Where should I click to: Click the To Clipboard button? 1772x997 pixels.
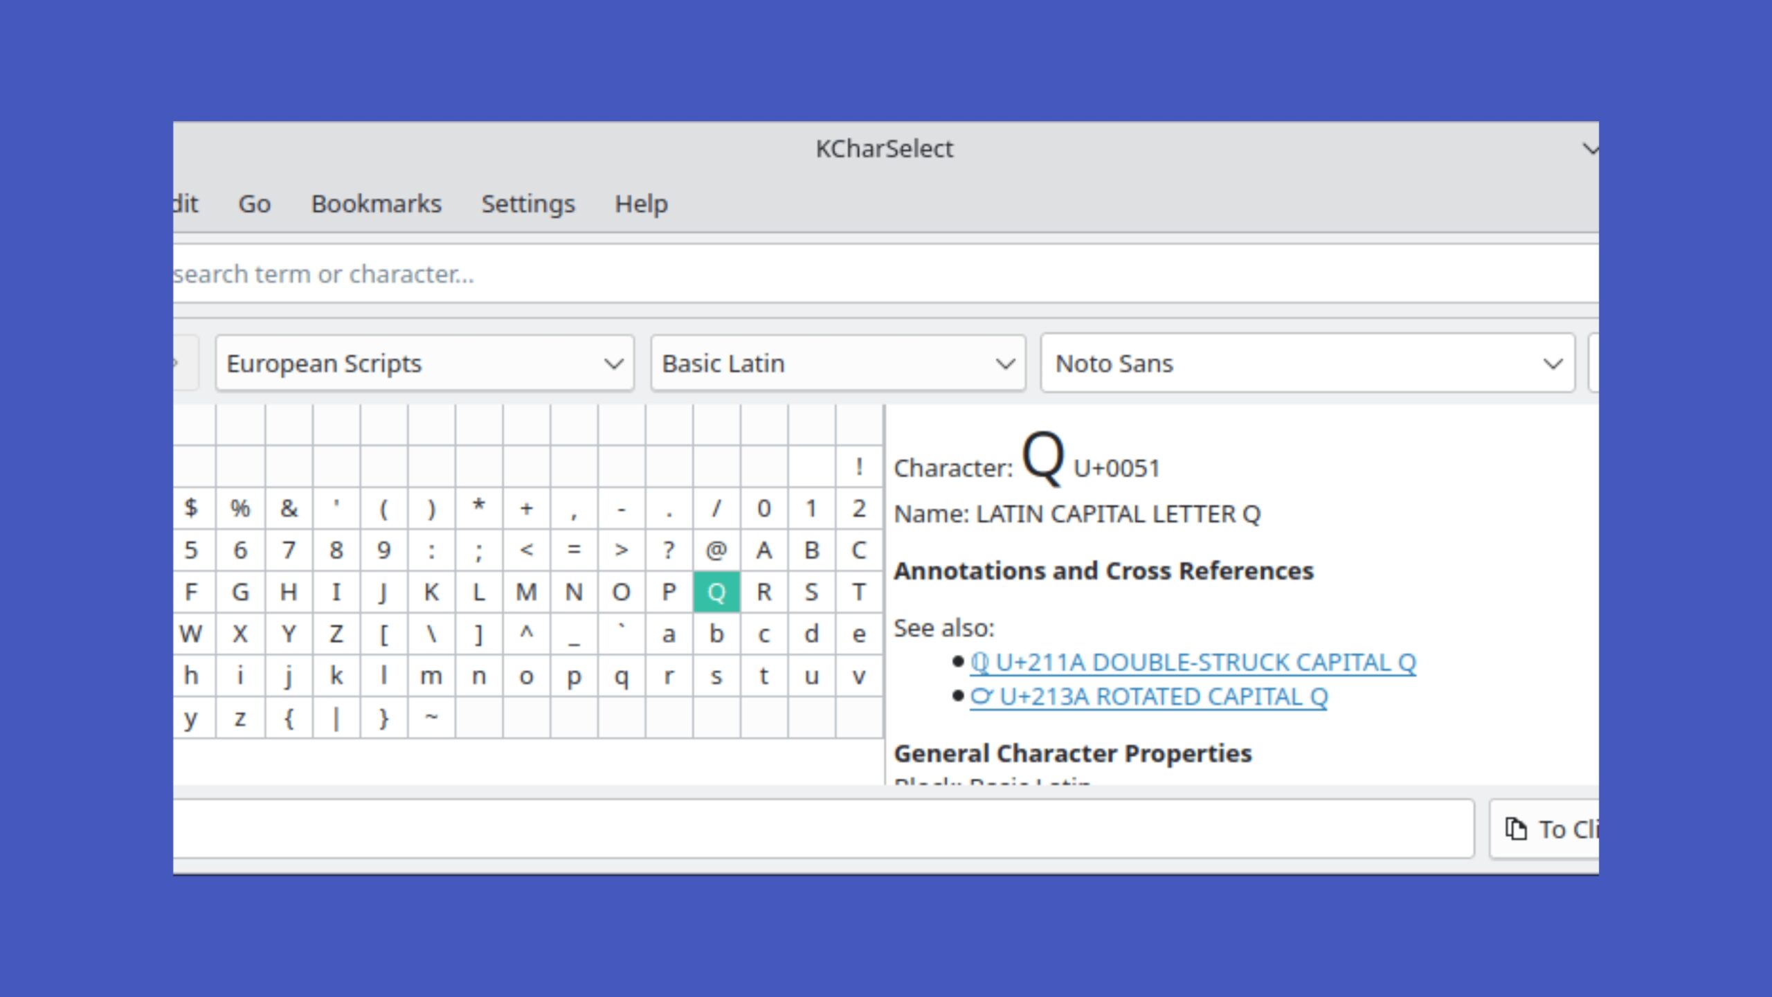point(1544,829)
